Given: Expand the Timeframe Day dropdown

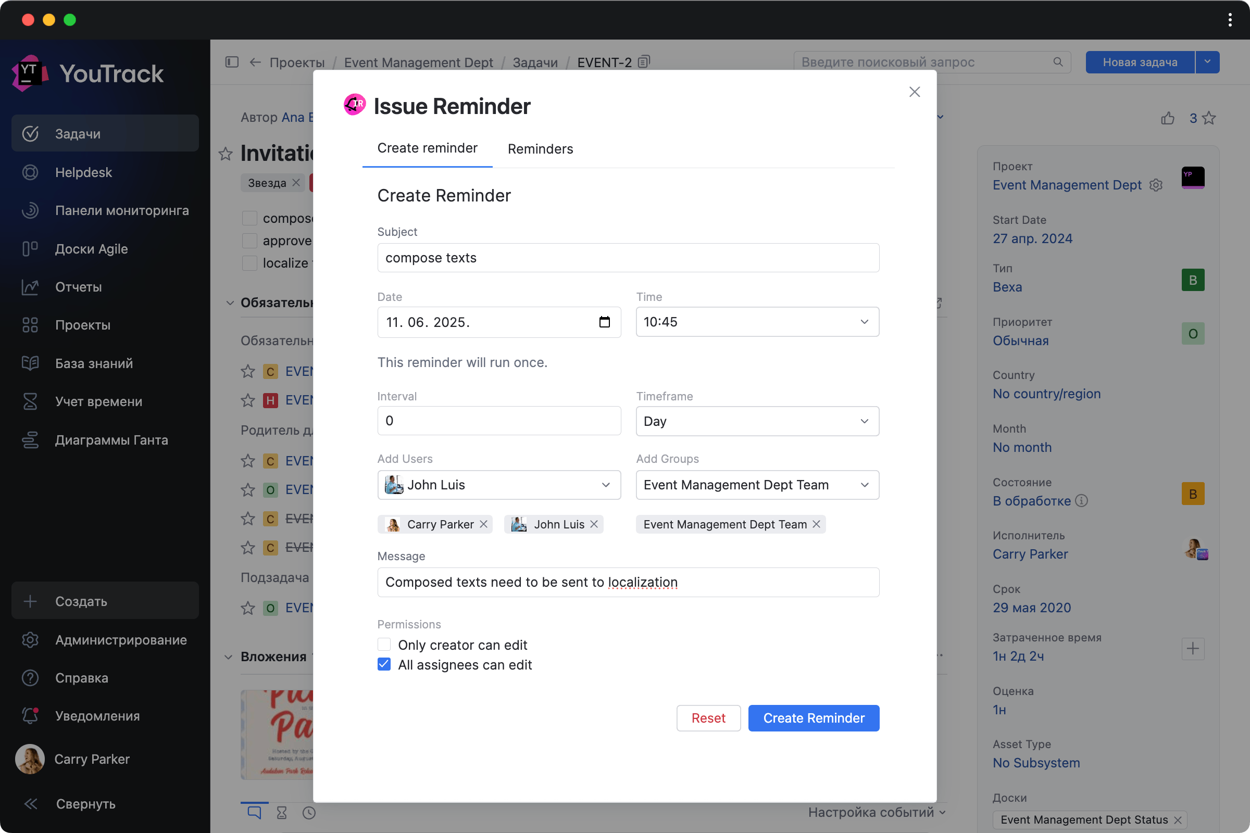Looking at the screenshot, I should [x=757, y=421].
